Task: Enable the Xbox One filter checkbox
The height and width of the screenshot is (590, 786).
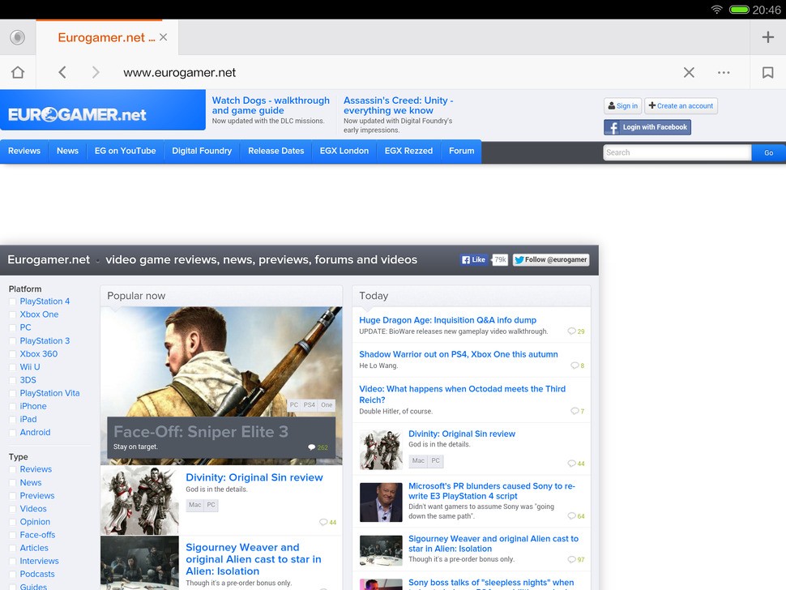Action: click(12, 314)
